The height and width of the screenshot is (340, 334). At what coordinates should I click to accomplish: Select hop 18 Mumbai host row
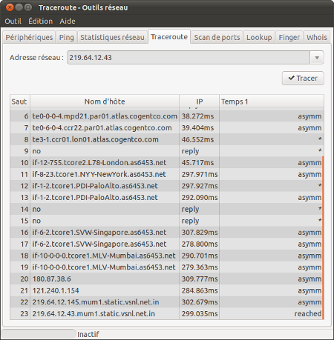166,256
